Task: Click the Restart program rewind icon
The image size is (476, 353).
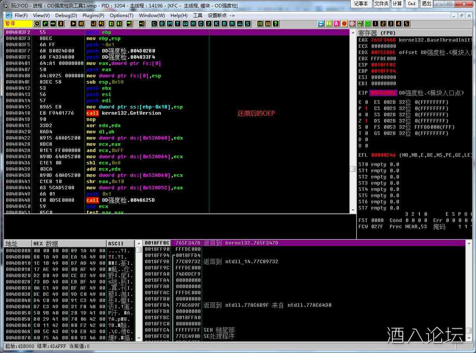Action: click(53, 24)
